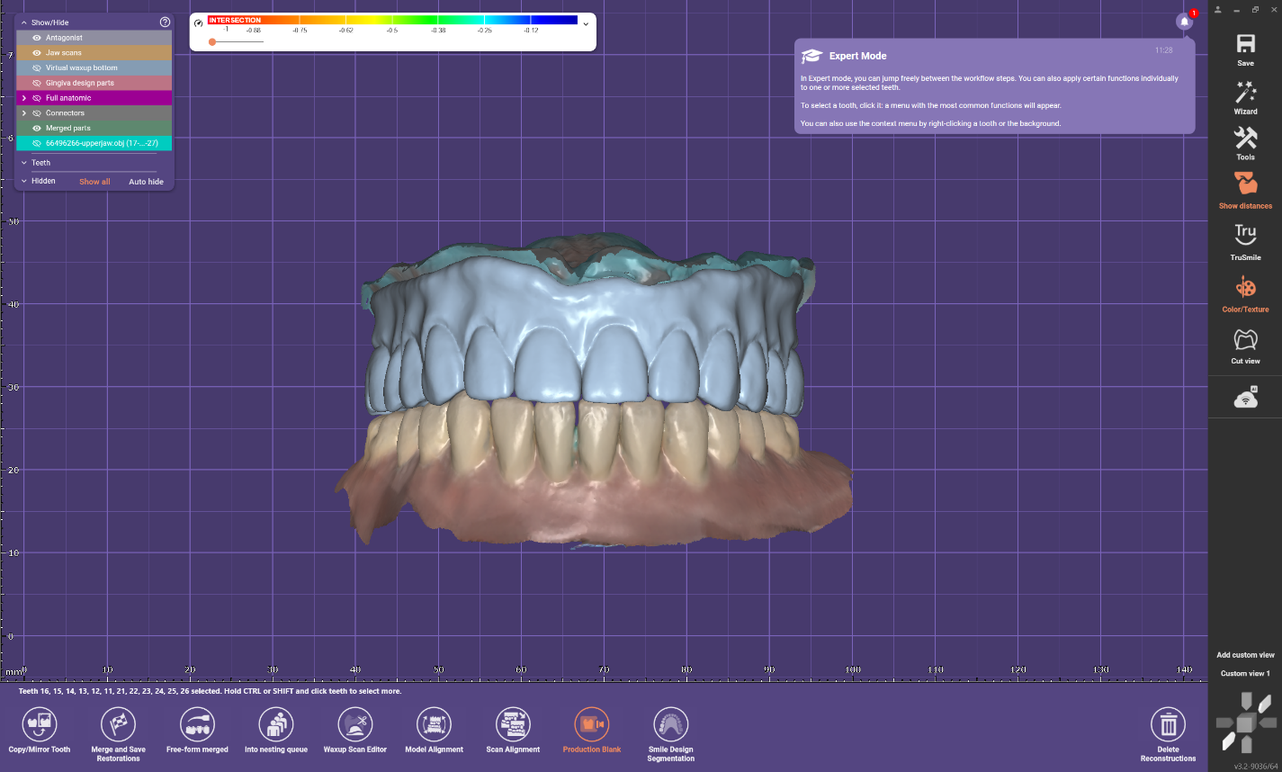Toggle Show distances
1282x772 pixels.
pos(1245,190)
